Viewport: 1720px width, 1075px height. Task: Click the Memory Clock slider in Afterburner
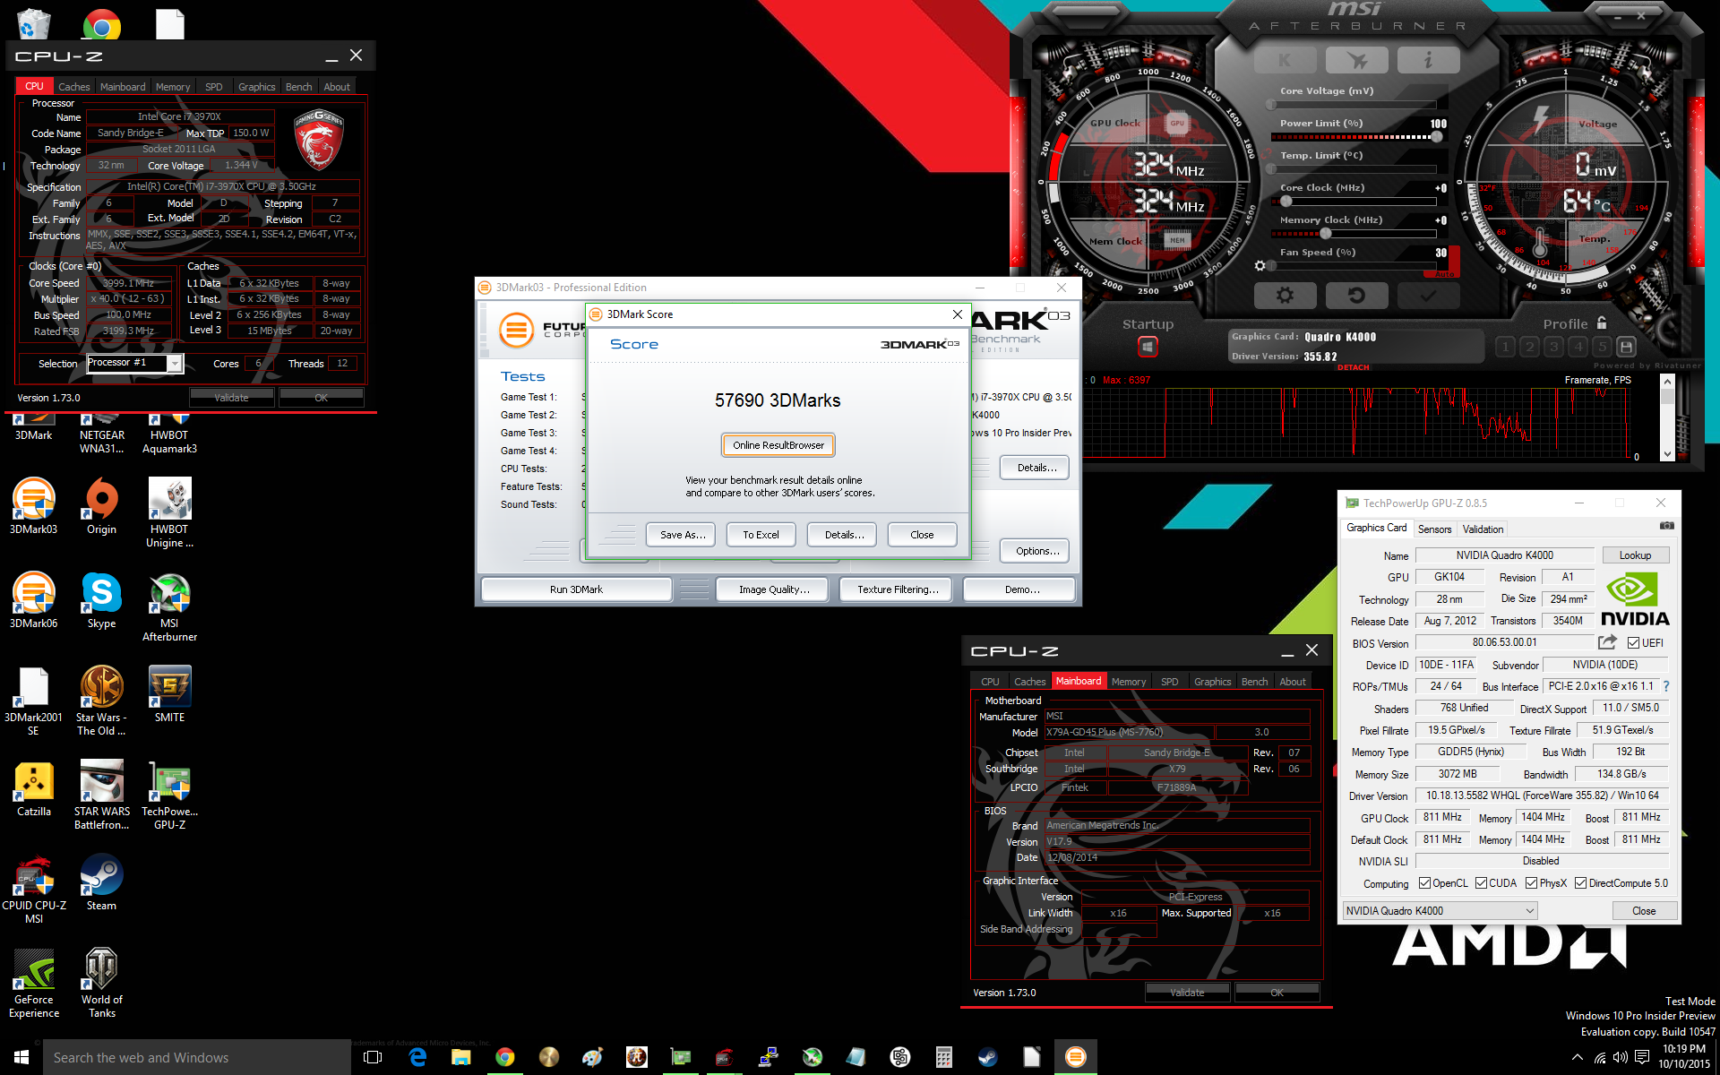[1354, 234]
